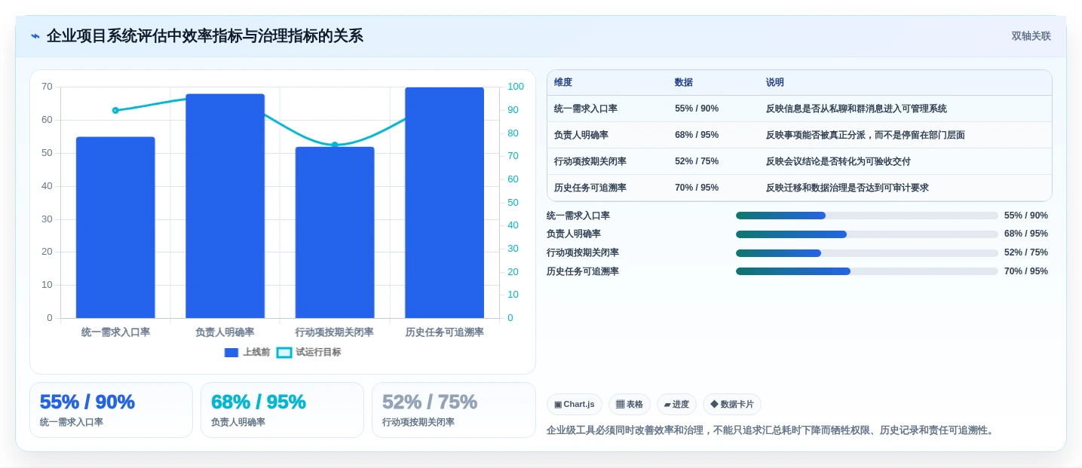Click the 双轴关联 label in the header
Screen dimensions: 1082x468
pyautogui.click(x=1031, y=36)
